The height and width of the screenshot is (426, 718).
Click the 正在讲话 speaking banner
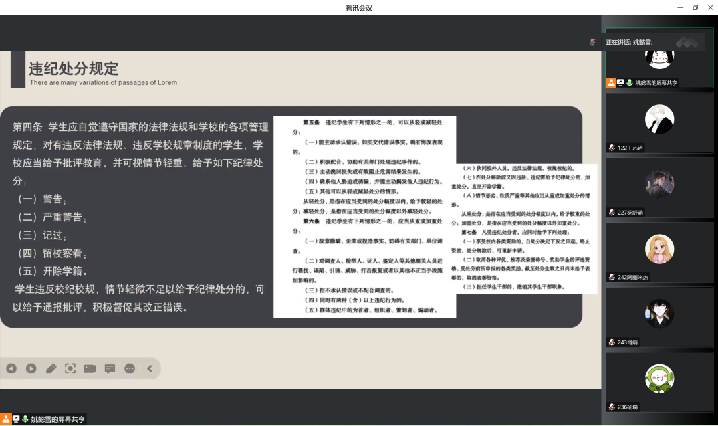coord(629,42)
